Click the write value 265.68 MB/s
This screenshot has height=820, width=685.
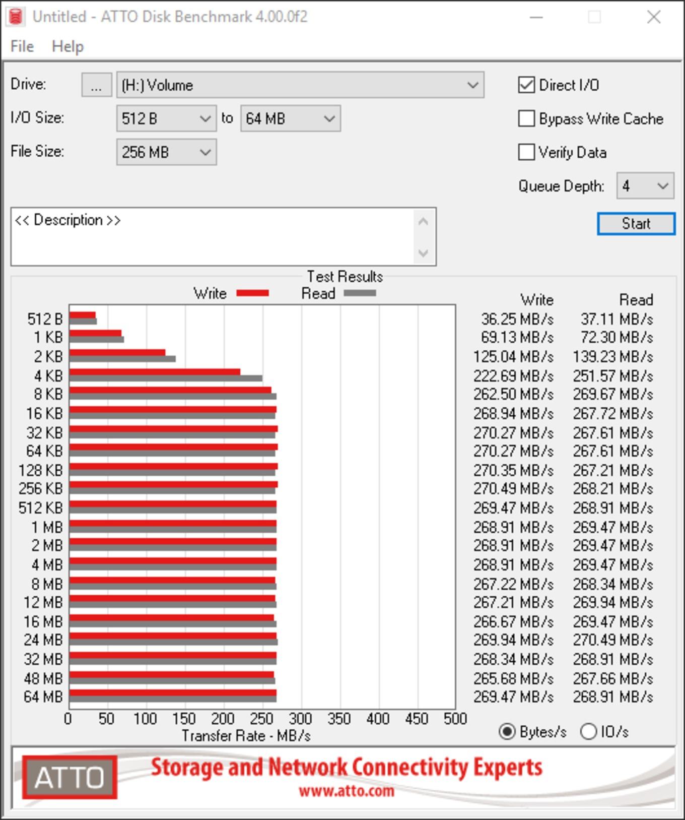tap(513, 679)
